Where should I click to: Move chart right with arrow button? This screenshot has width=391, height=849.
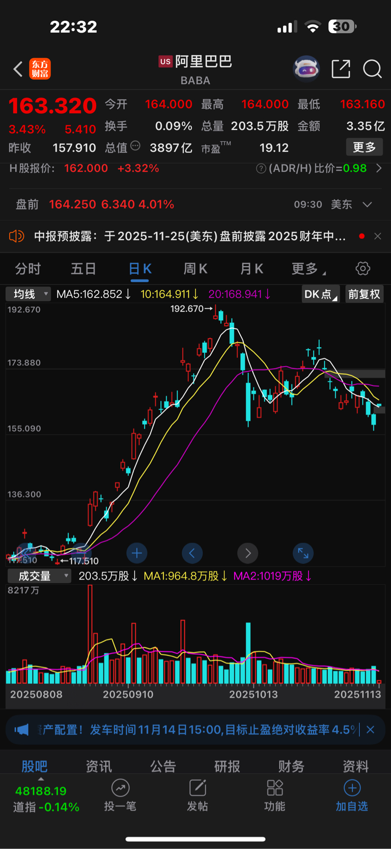(x=247, y=553)
